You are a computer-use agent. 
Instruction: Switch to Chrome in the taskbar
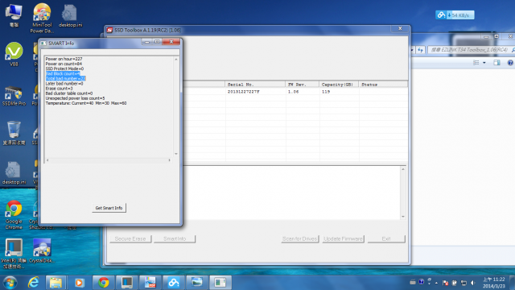click(104, 283)
